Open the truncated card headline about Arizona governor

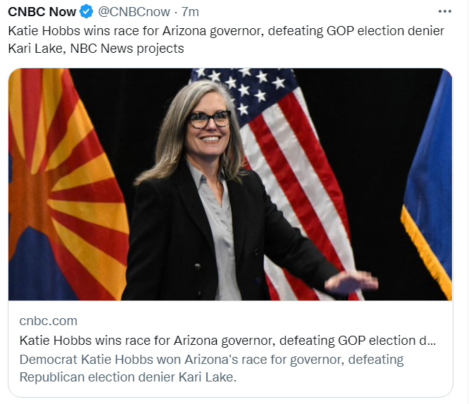(227, 341)
